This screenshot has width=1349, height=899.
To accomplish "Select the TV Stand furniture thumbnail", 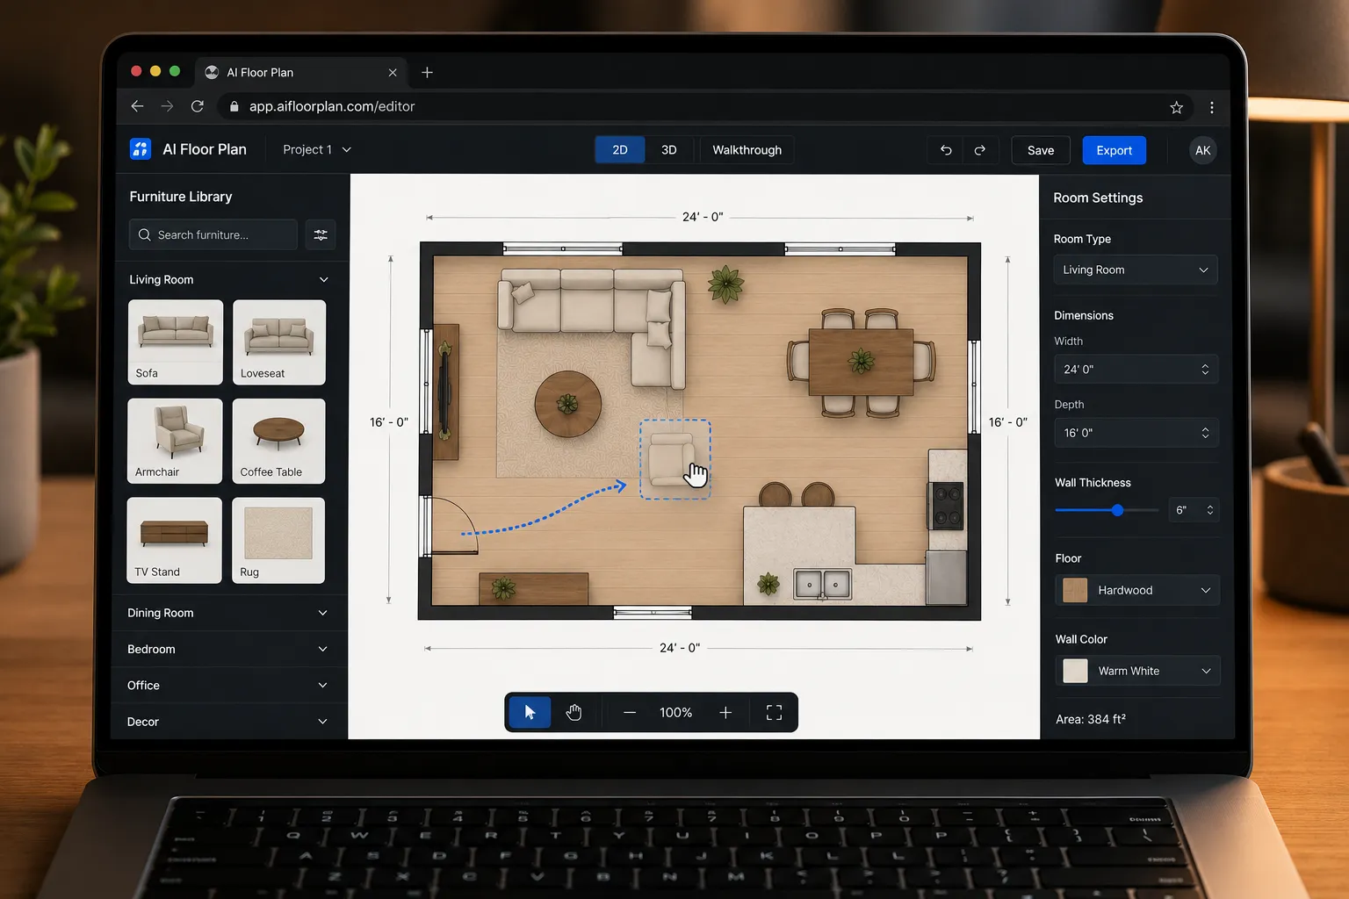I will 174,540.
